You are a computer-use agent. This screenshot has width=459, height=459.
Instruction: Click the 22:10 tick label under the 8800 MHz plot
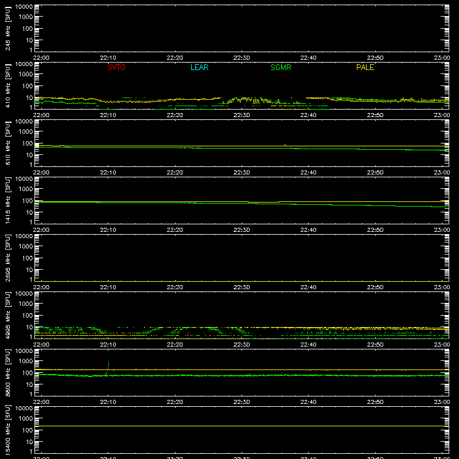coord(108,402)
